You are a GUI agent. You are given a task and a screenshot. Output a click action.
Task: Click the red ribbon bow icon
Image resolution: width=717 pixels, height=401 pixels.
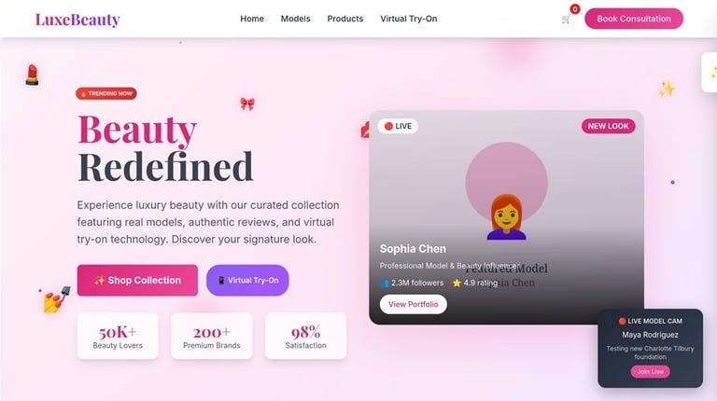(247, 104)
